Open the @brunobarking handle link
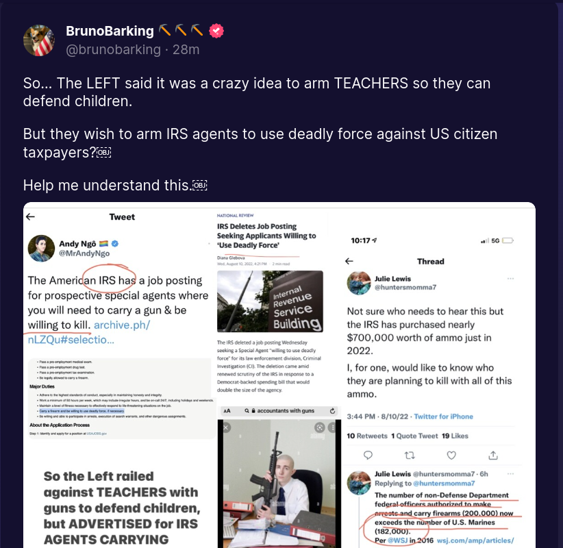The width and height of the screenshot is (563, 548). click(113, 49)
